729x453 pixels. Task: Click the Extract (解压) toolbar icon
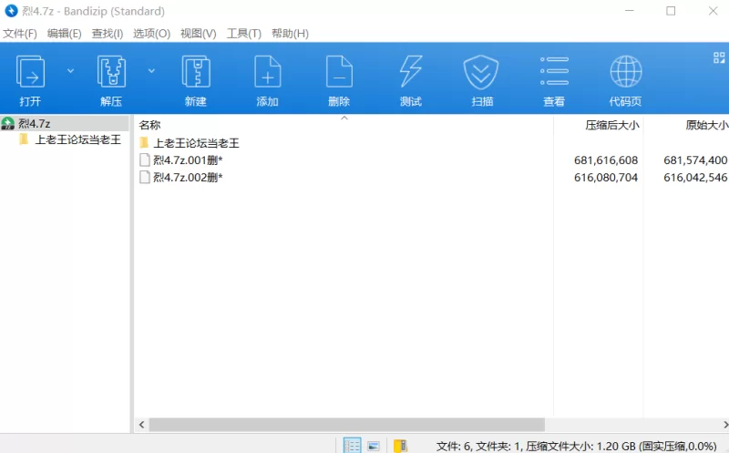(x=111, y=71)
